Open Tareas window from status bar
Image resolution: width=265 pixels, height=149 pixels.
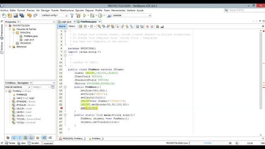10,143
